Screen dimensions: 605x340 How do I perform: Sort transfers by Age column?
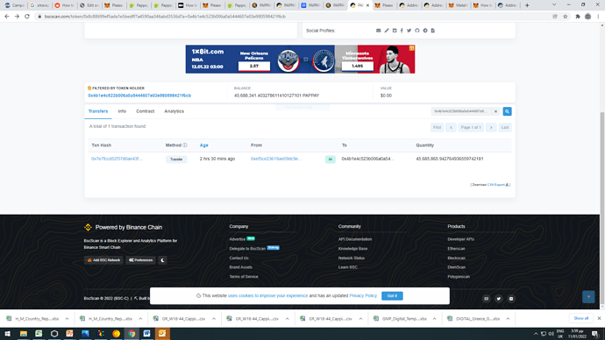point(203,145)
